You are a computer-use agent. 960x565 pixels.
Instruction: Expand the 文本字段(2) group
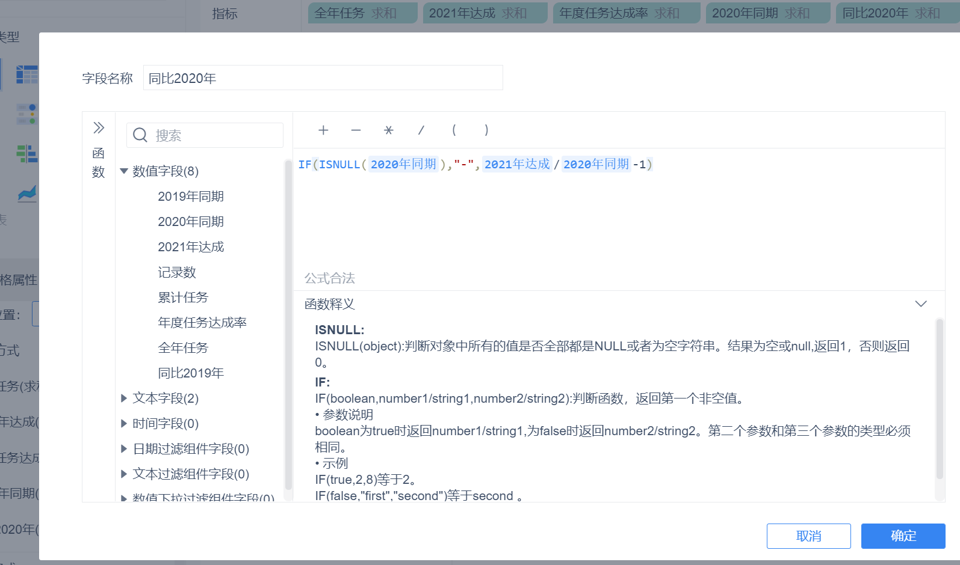[124, 398]
